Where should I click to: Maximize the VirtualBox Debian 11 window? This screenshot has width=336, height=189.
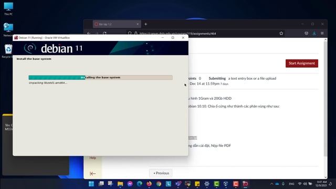(173, 37)
